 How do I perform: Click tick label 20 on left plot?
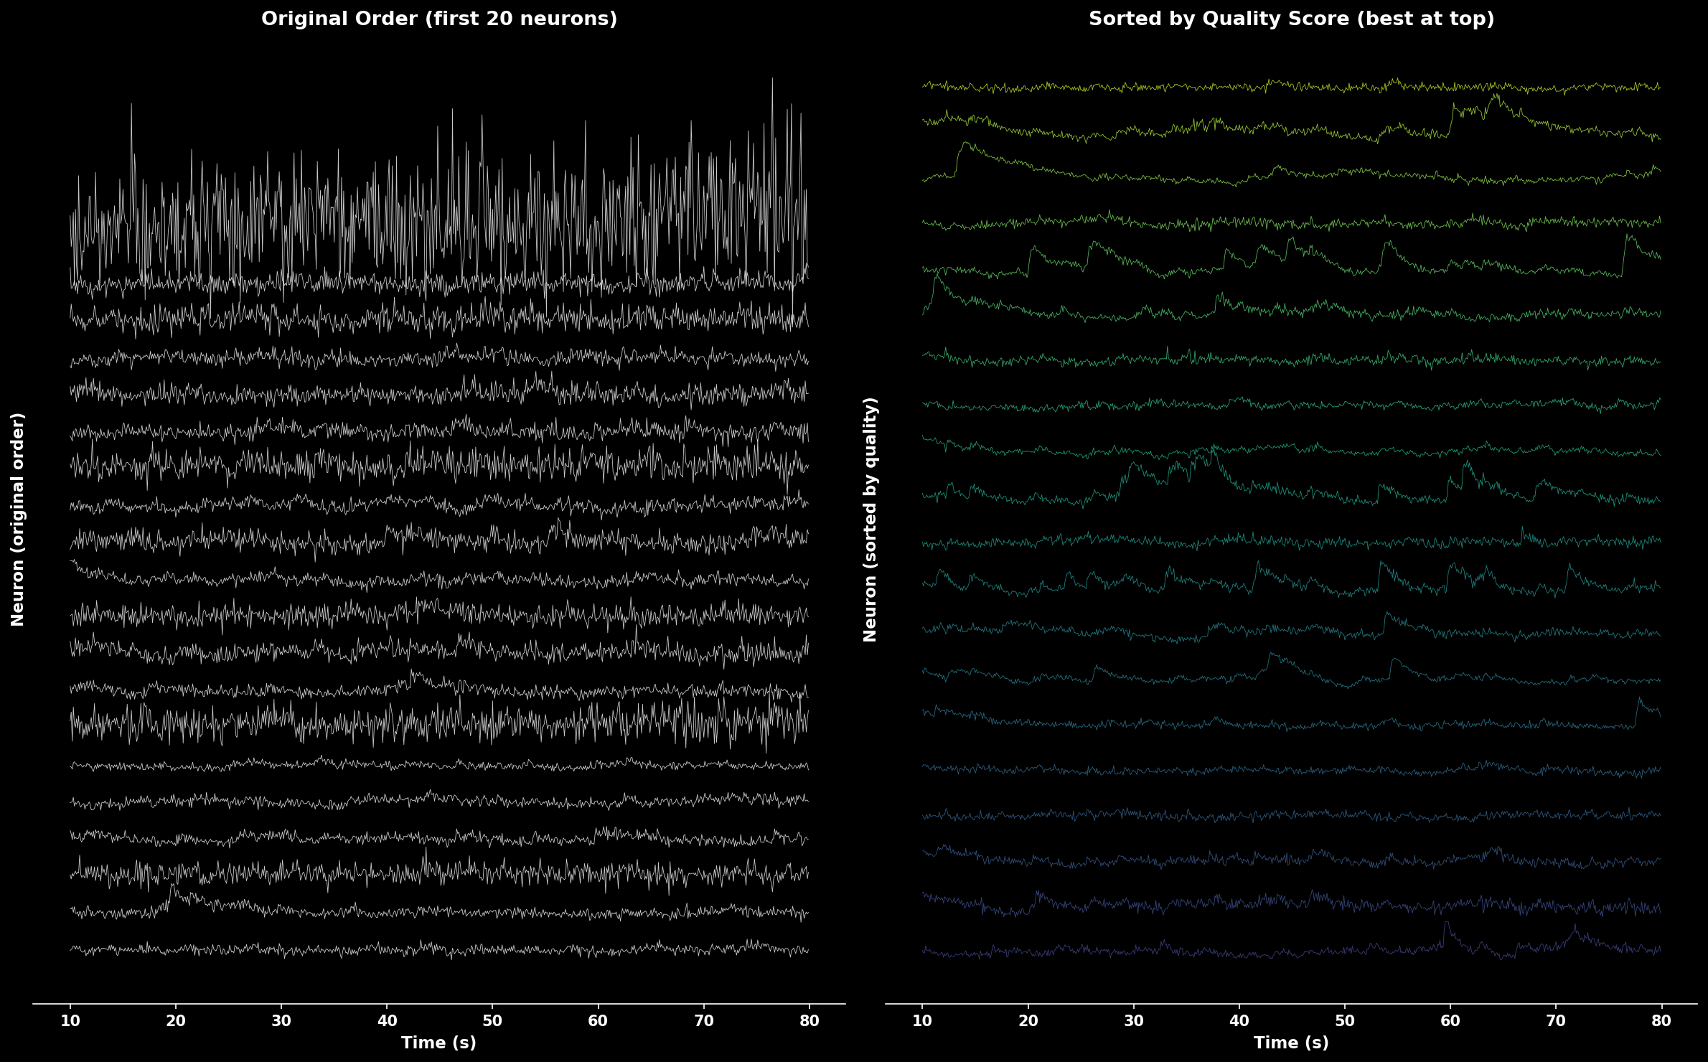click(x=176, y=1021)
